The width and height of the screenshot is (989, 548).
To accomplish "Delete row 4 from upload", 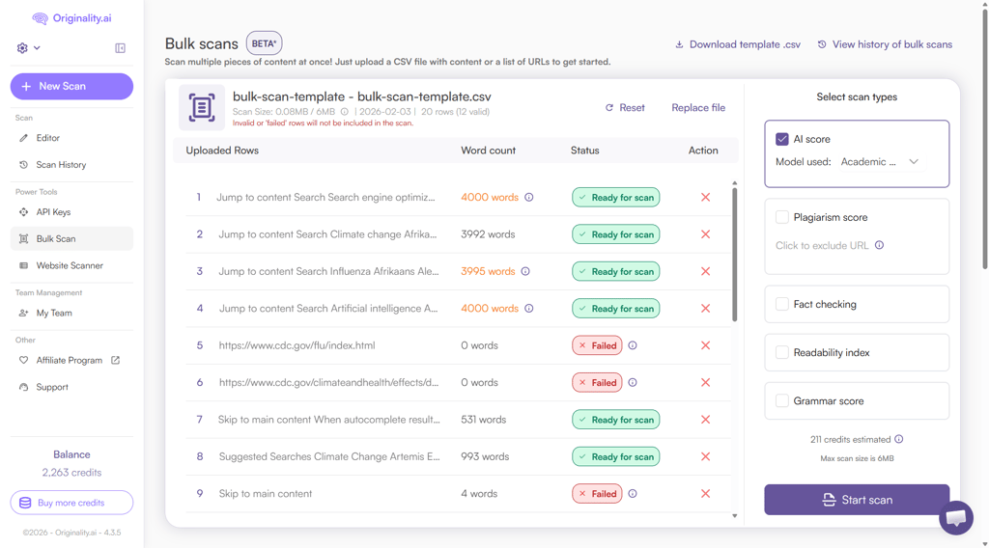I will (x=706, y=309).
